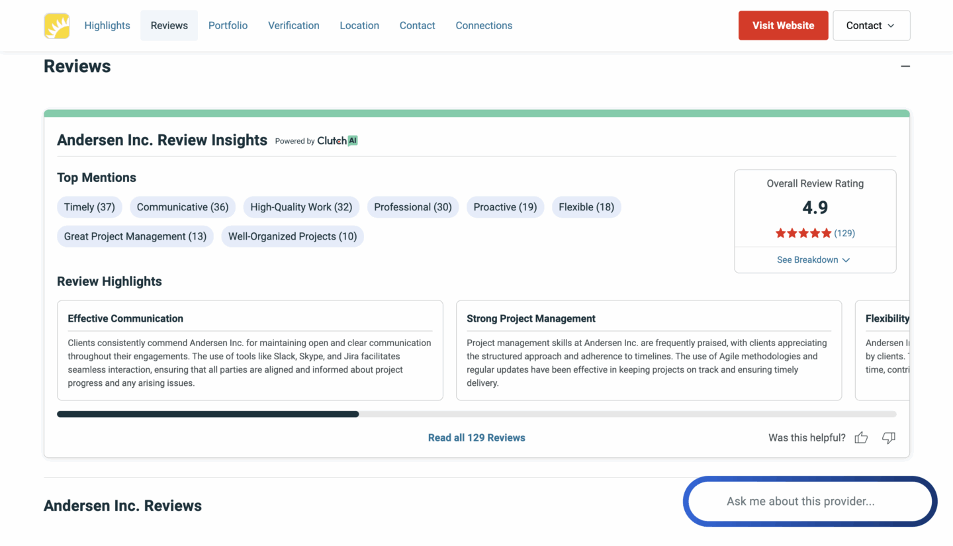This screenshot has width=953, height=546.
Task: Click the red star rating icons
Action: coord(803,233)
